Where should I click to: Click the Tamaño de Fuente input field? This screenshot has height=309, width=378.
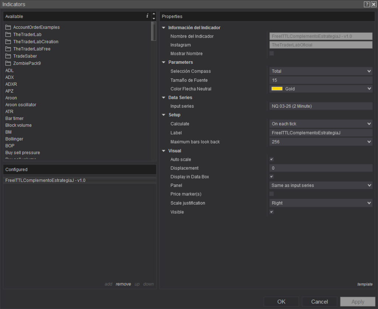click(x=320, y=80)
